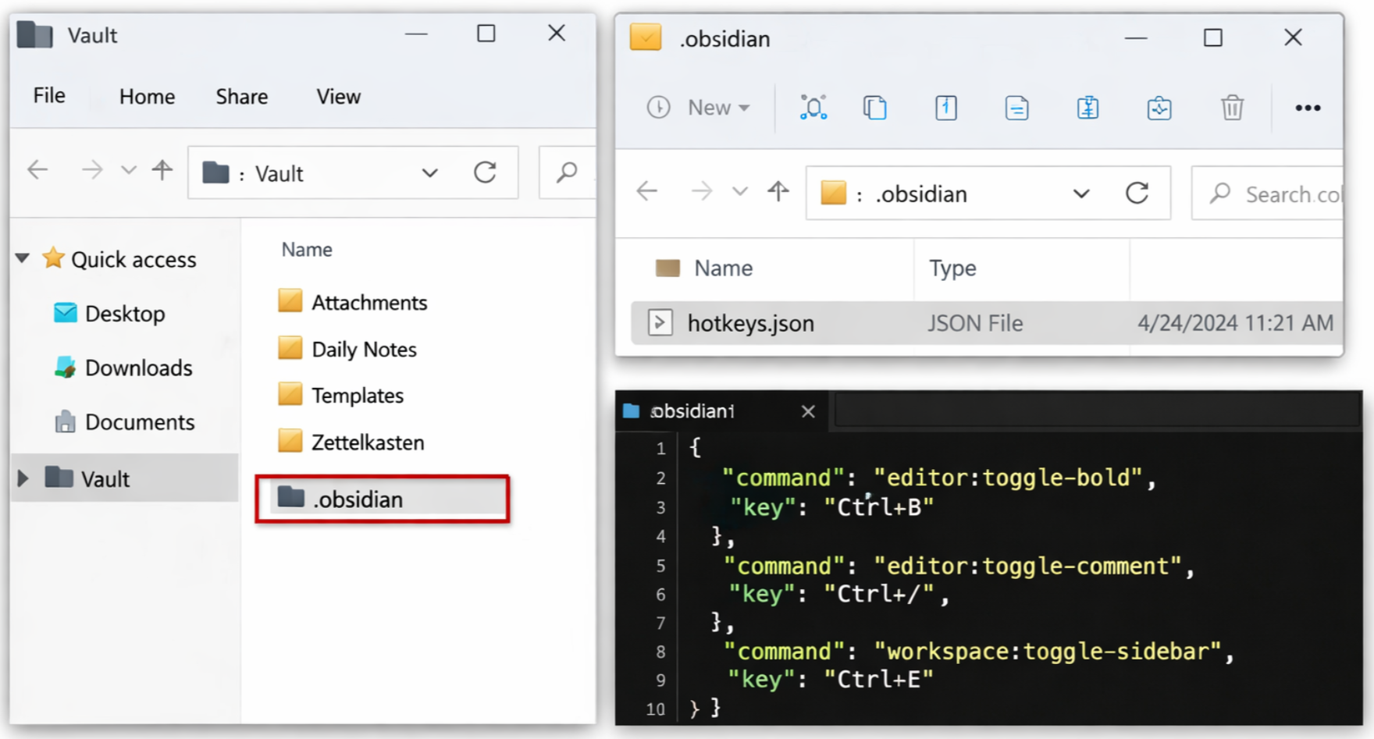Go back using .obsidian window back arrow

pyautogui.click(x=647, y=191)
